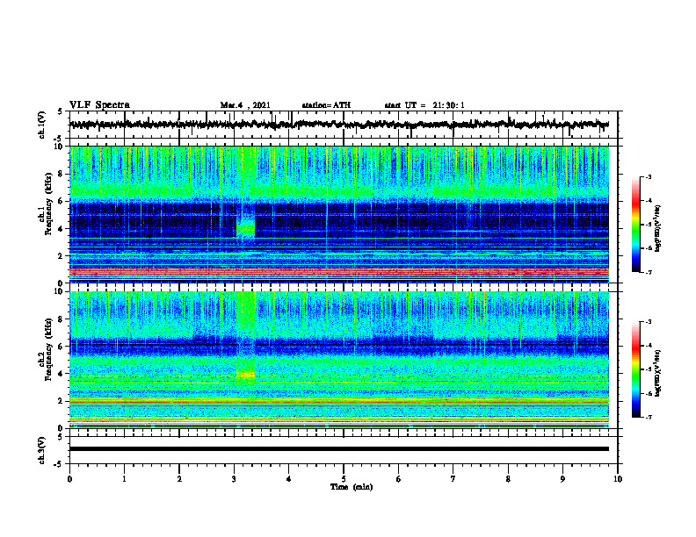
Task: Click the "-3" value on ch.1 color scale
Action: [x=648, y=177]
